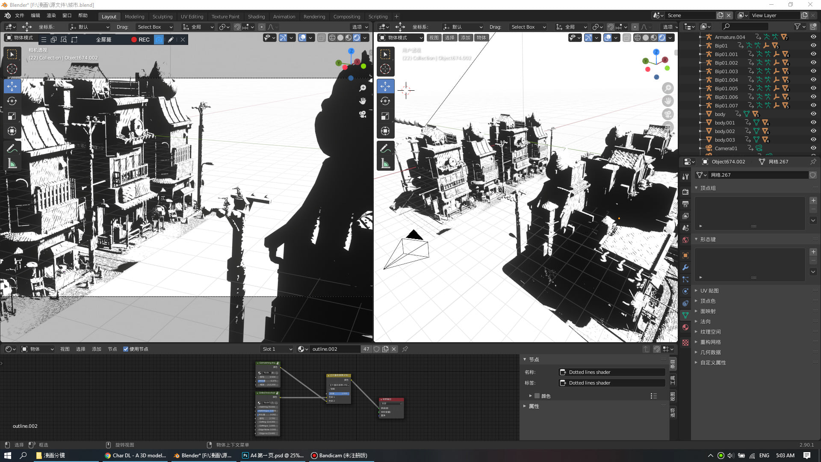This screenshot has width=821, height=462.
Task: Select the Rotate tool in left viewport
Action: click(x=12, y=101)
